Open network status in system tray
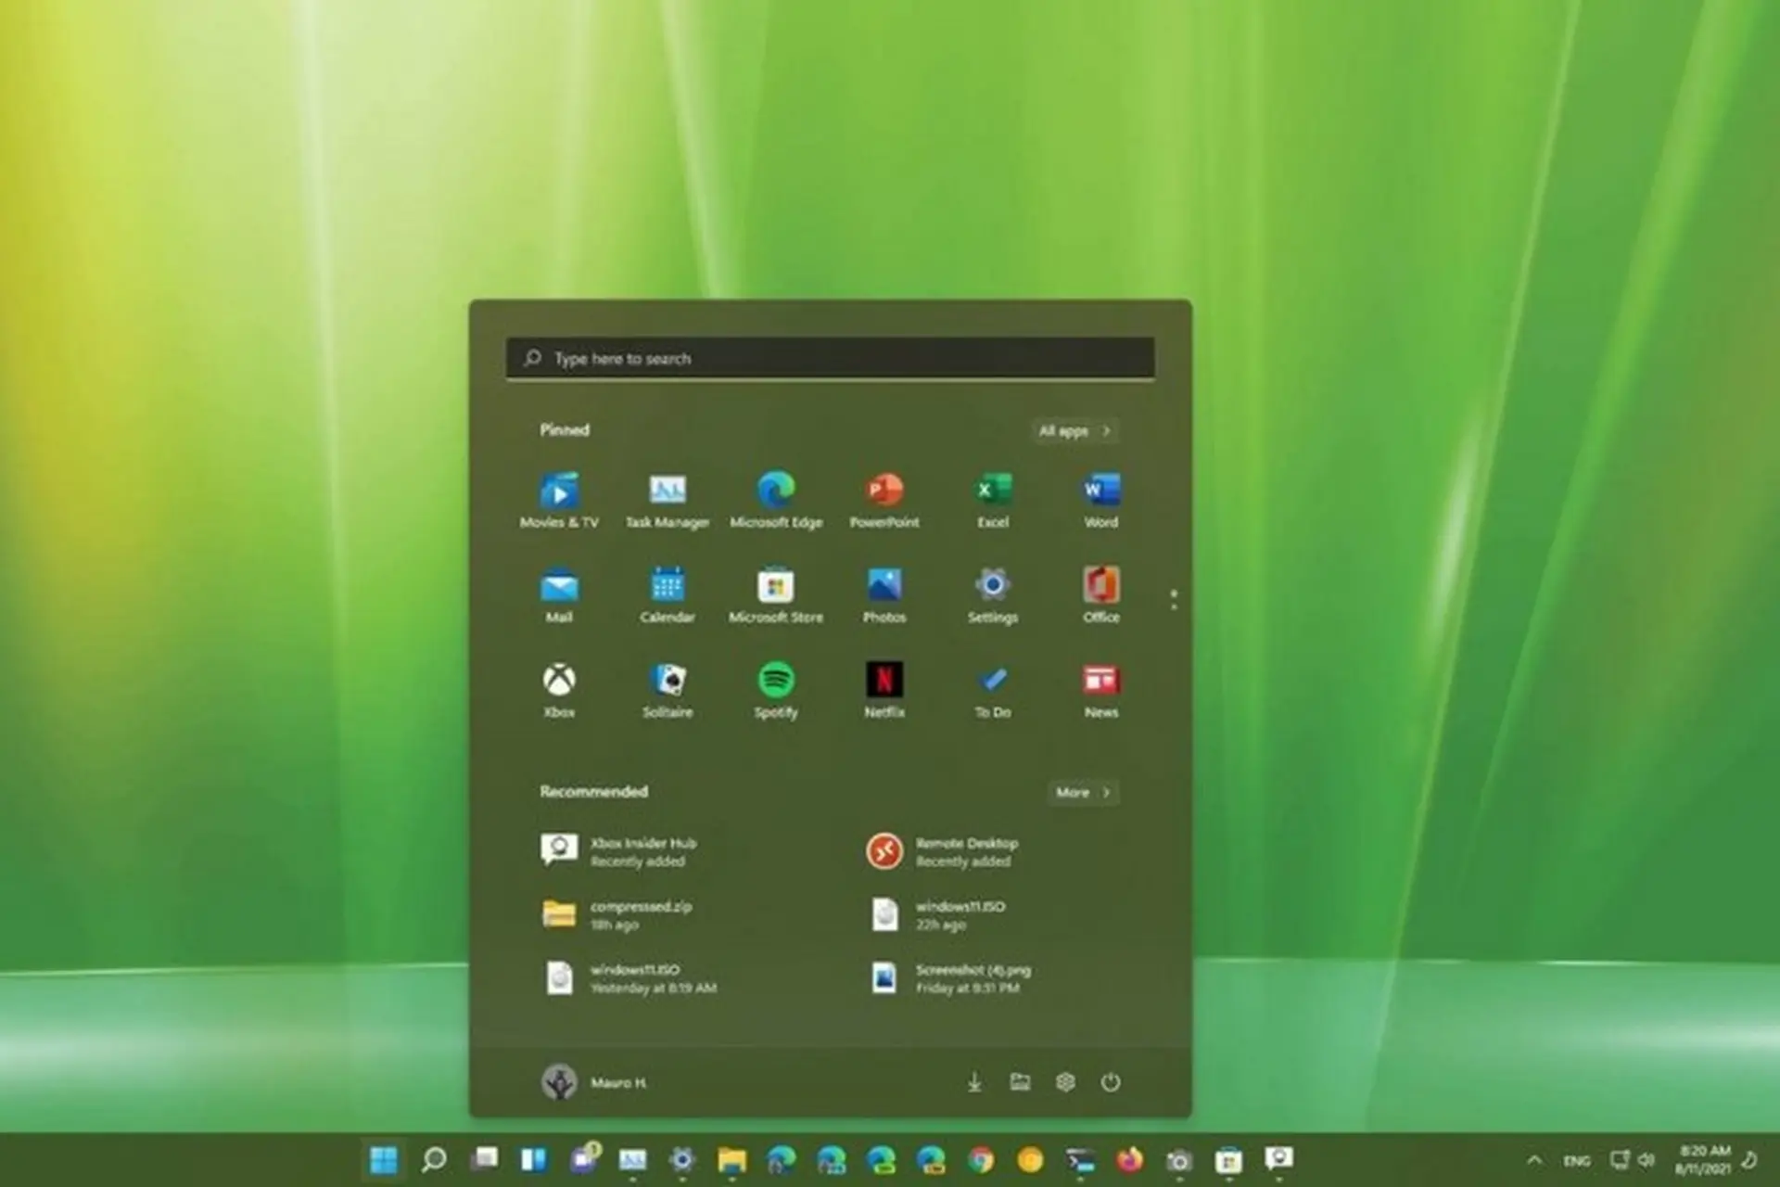Image resolution: width=1780 pixels, height=1187 pixels. pyautogui.click(x=1620, y=1160)
